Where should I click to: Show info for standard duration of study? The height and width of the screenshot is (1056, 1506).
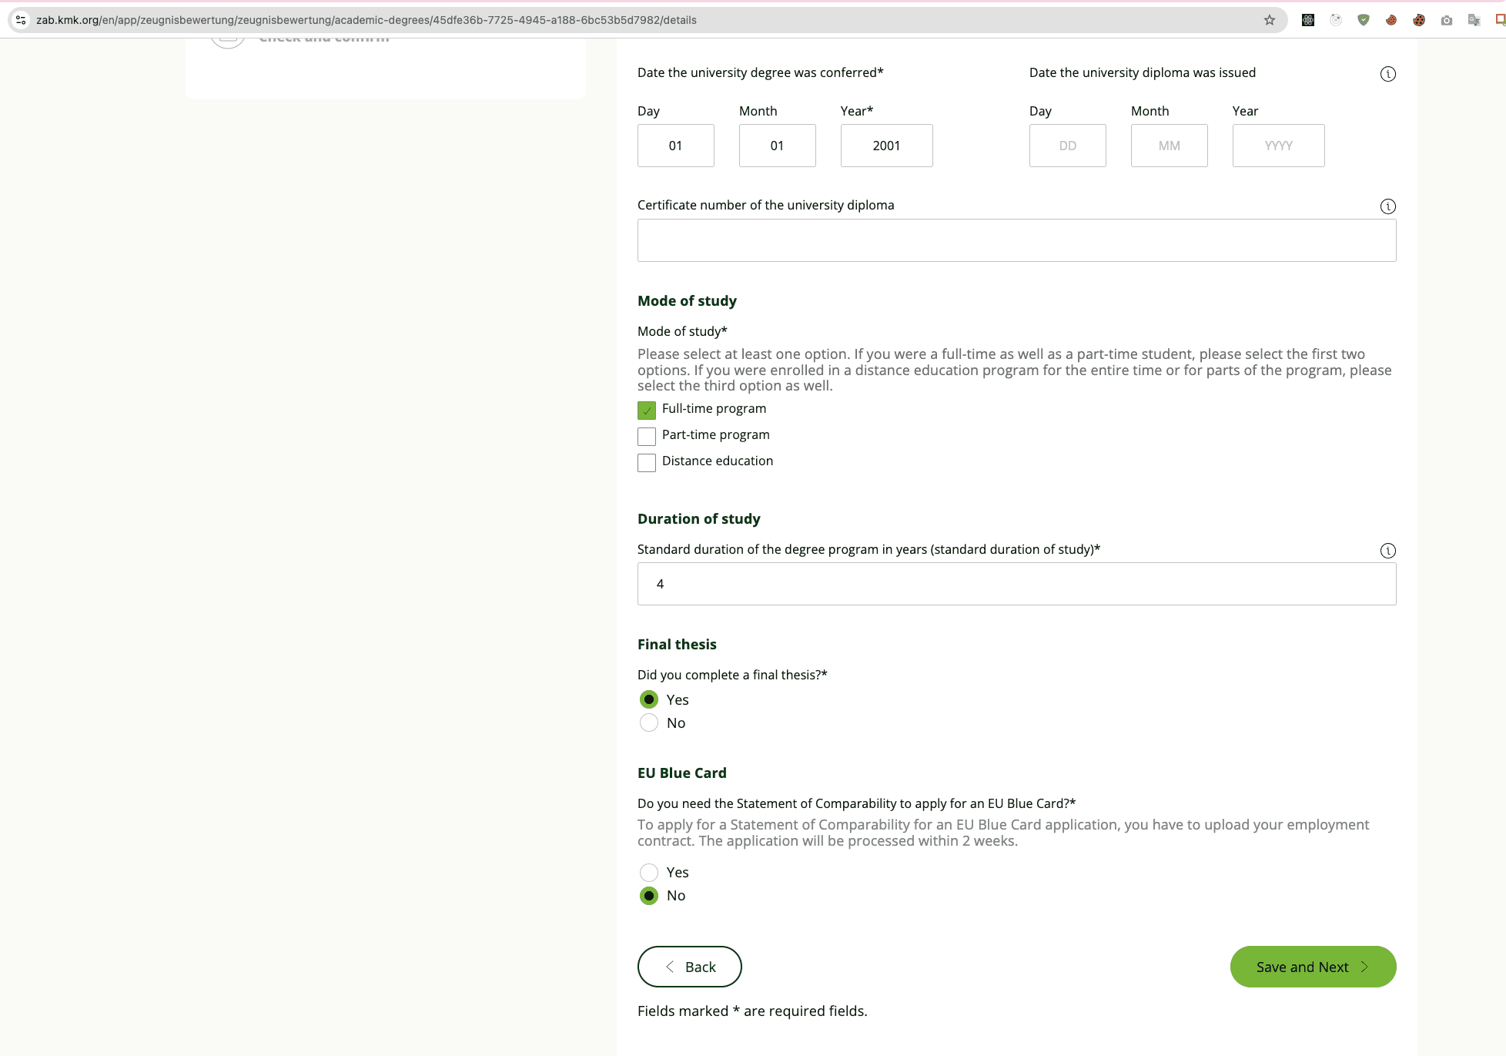point(1387,551)
